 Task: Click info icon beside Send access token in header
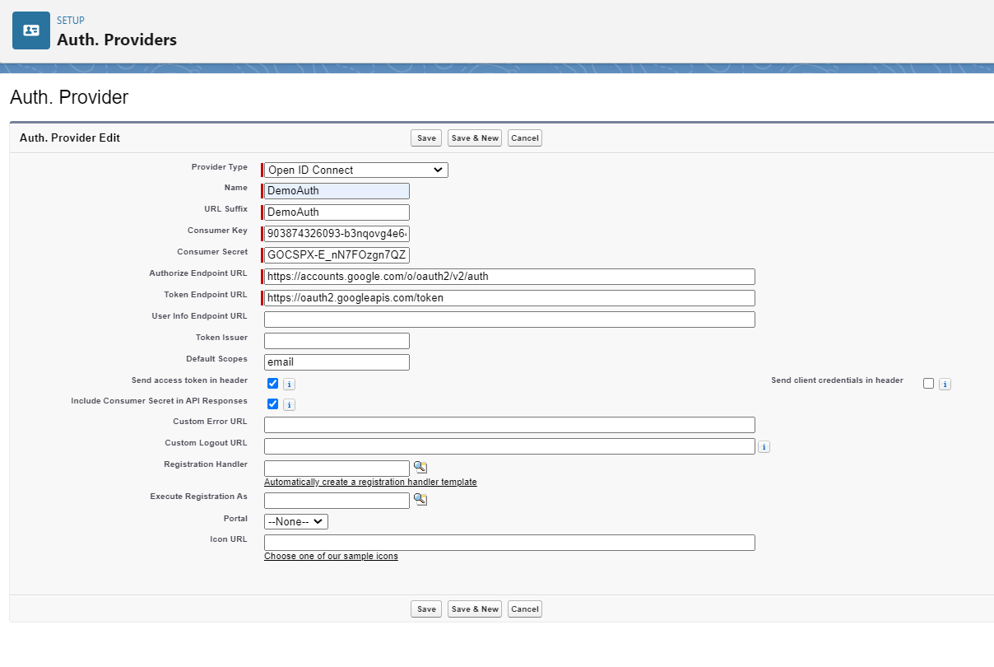click(289, 384)
